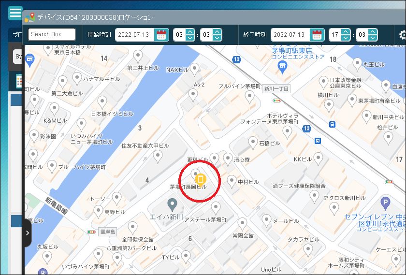Select the 横川ビル map pin
Viewport: 406px width, 275px height.
[329, 106]
